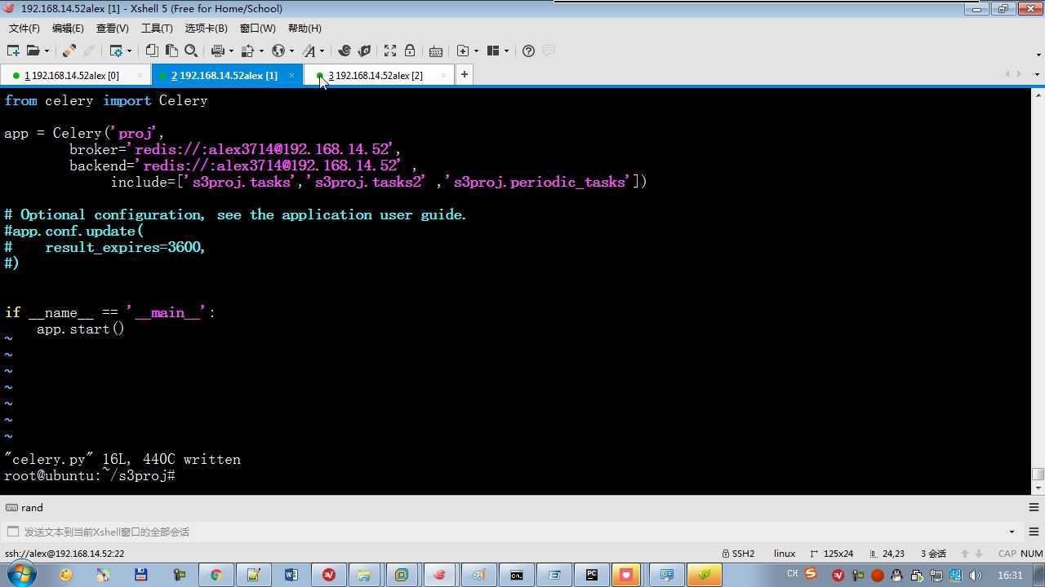
Task: Click the 125x24 terminal size status
Action: coord(831,554)
